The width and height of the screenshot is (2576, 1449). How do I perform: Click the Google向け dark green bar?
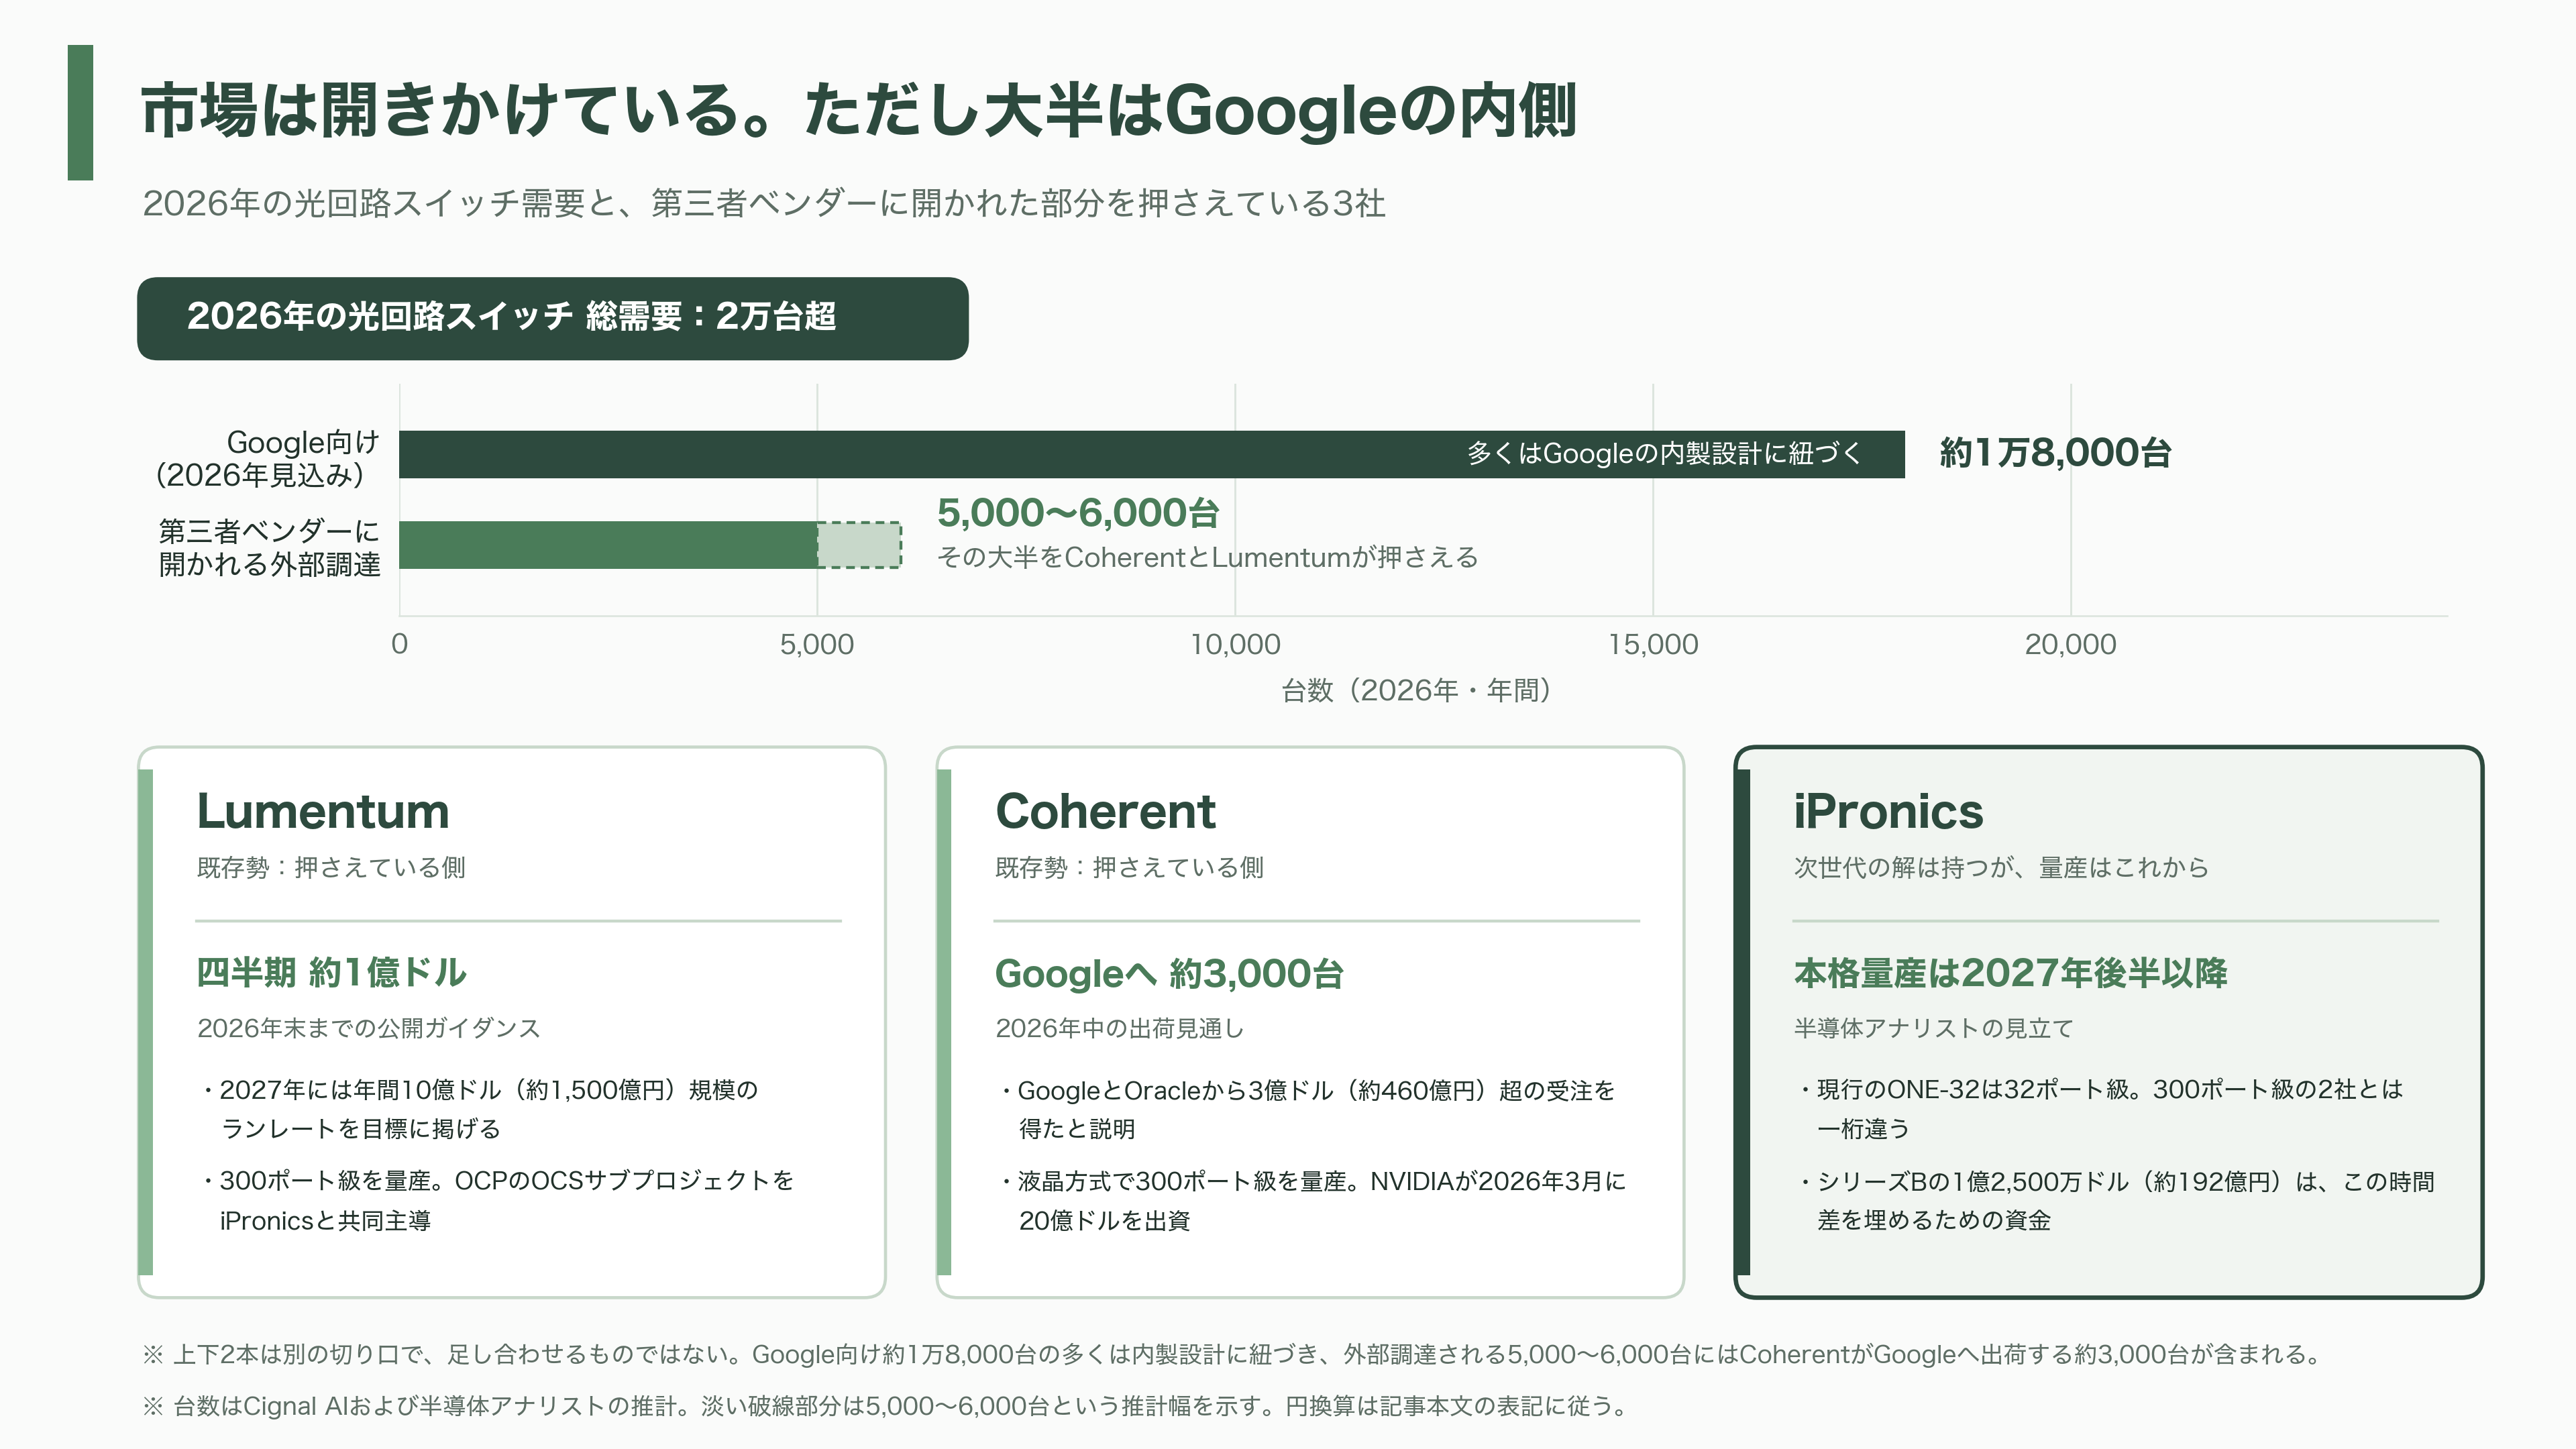coord(1151,454)
